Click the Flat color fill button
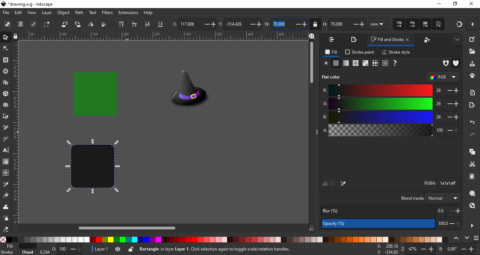Screen dimensions: 480x255 (x=336, y=63)
